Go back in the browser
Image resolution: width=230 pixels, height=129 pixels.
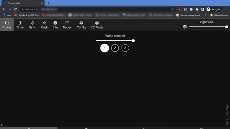(4, 9)
